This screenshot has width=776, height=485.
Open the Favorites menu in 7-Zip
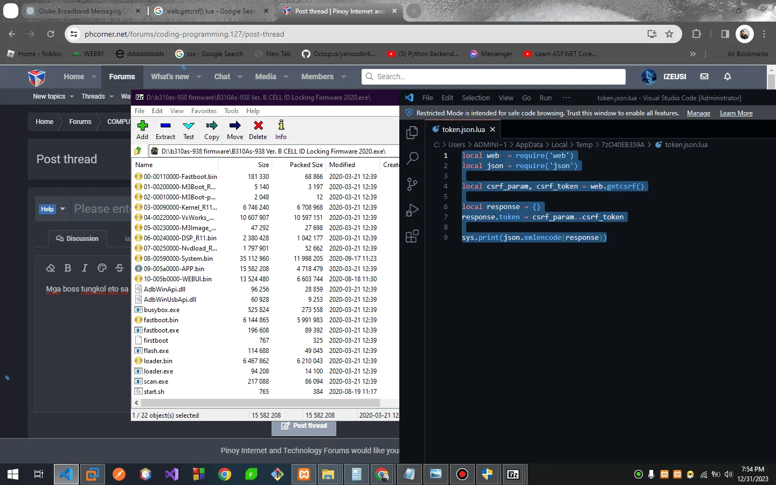coord(204,111)
